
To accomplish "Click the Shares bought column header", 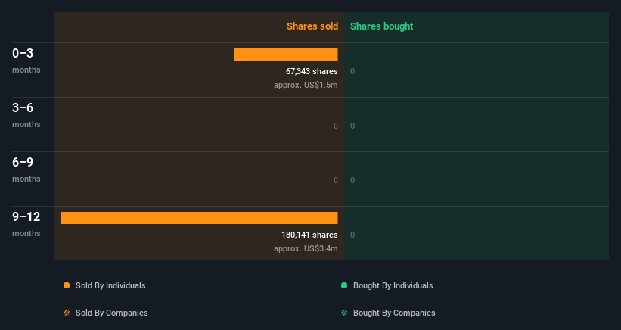I will click(381, 26).
